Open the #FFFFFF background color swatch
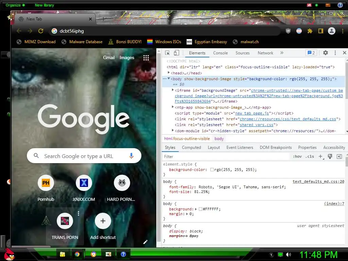 pos(201,209)
